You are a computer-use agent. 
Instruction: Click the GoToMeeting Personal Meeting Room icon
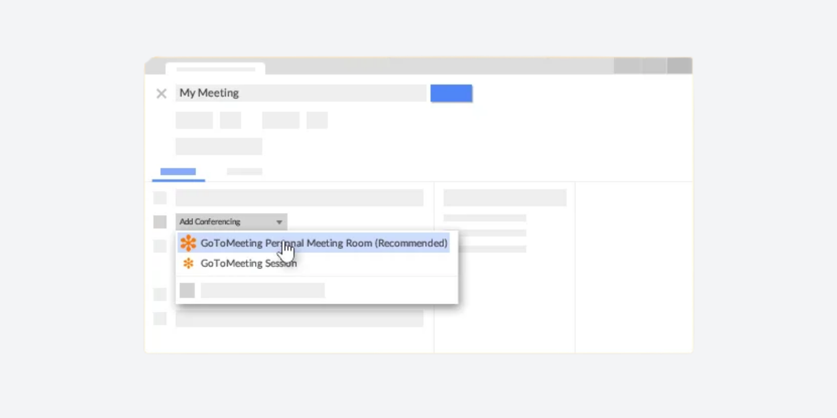click(188, 243)
